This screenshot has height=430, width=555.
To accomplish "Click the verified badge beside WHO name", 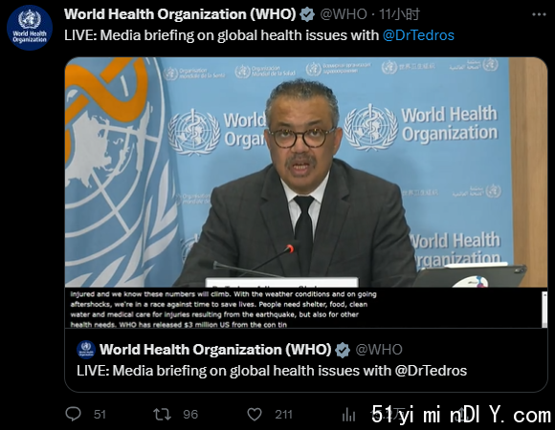I will coord(307,15).
